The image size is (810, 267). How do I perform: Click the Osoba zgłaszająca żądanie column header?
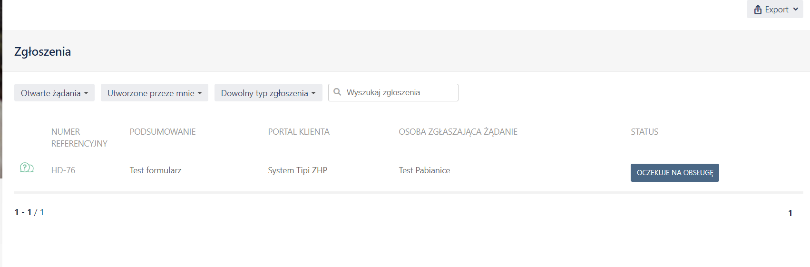458,132
